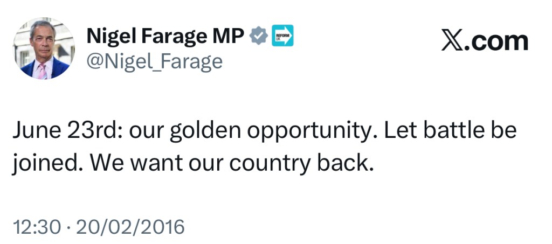Click the dot separator between time and date
552x244 pixels.
tap(68, 226)
